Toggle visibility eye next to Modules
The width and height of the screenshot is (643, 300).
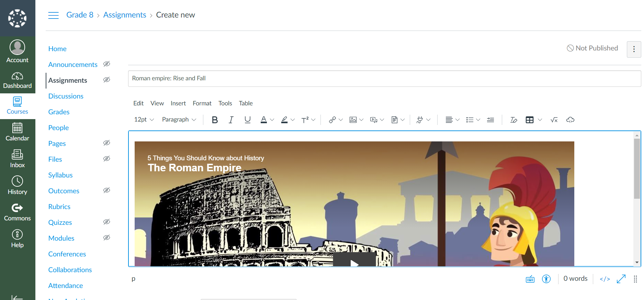click(x=107, y=238)
